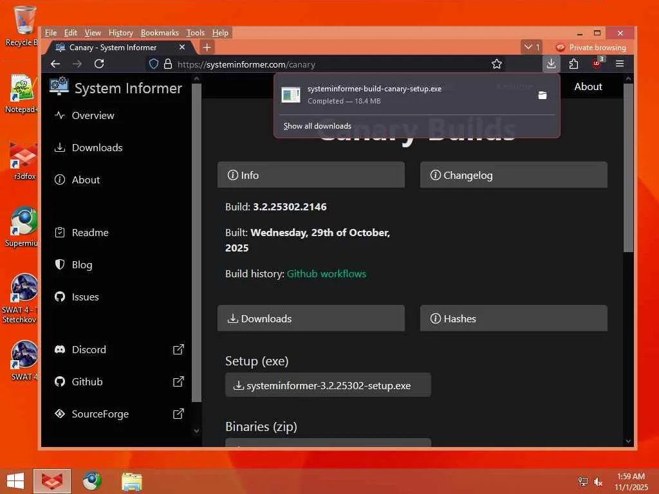This screenshot has width=659, height=494.
Task: Click the muted volume tray icon
Action: [x=598, y=482]
